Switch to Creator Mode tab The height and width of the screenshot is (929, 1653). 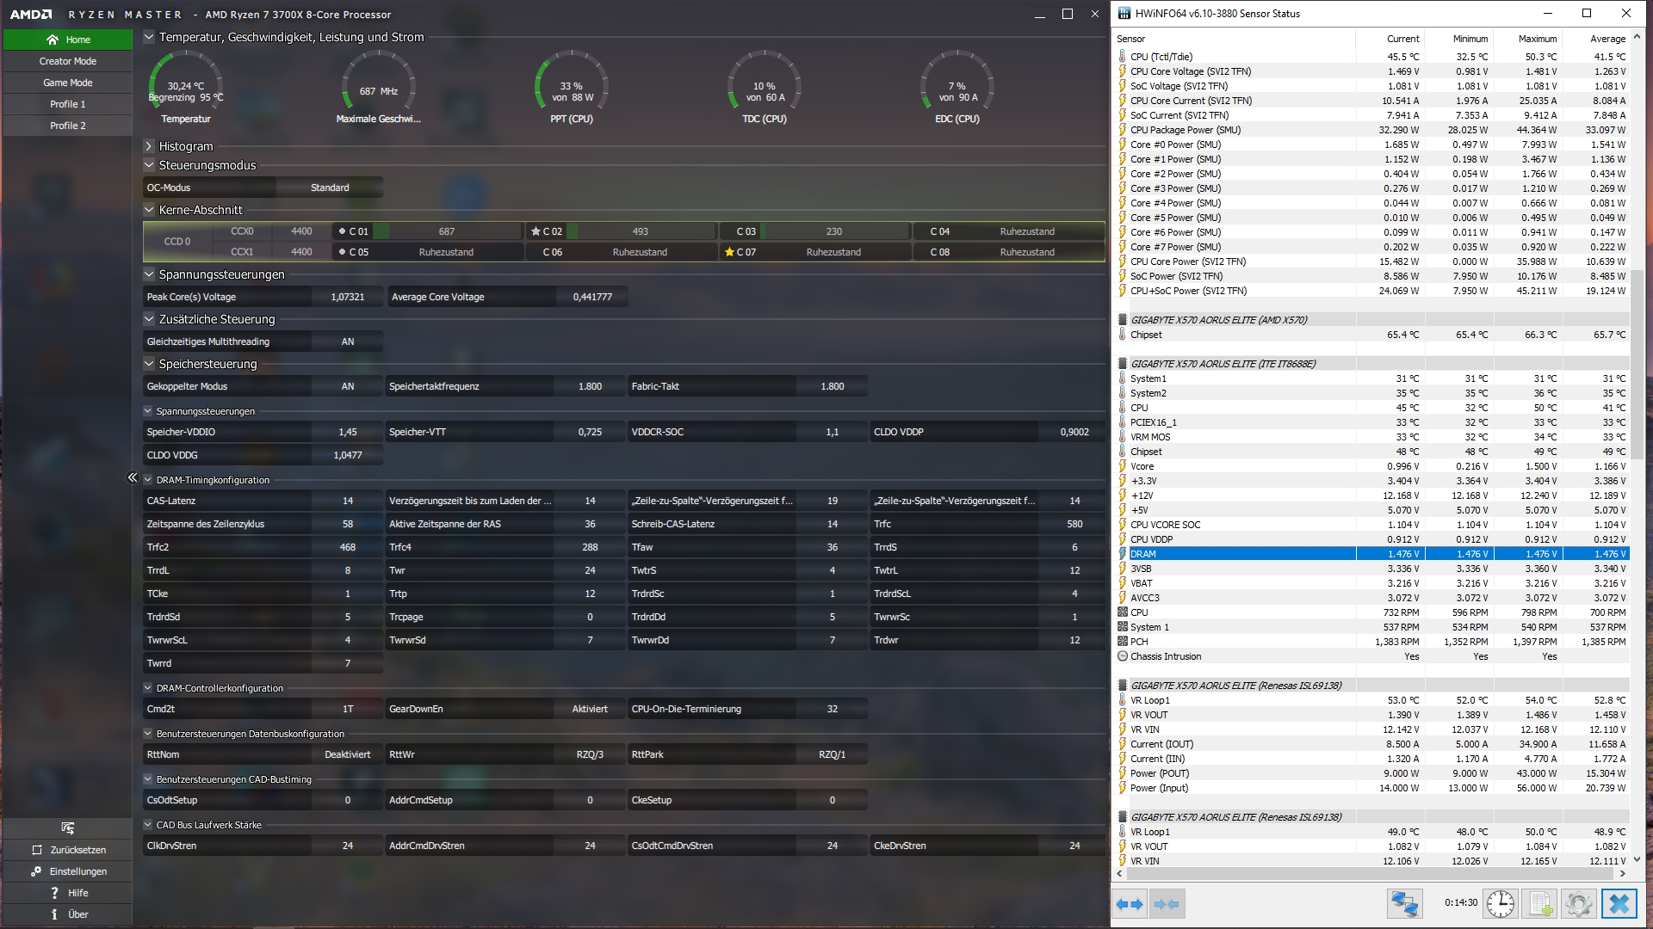tap(67, 61)
